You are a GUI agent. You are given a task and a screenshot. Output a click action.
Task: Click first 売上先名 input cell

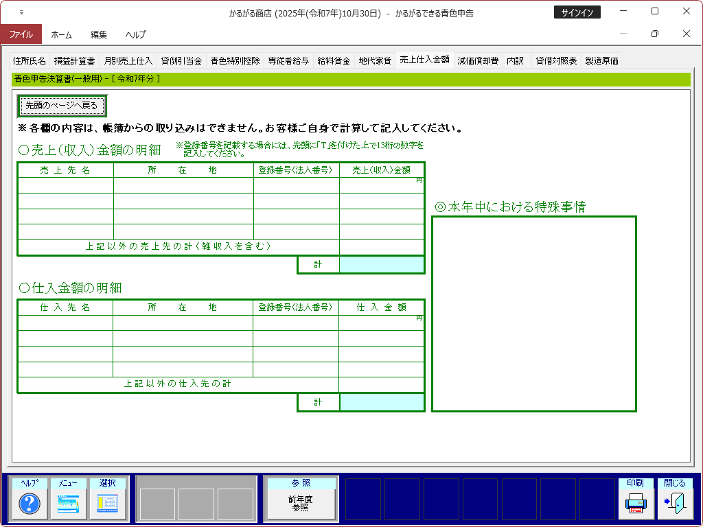(x=66, y=185)
